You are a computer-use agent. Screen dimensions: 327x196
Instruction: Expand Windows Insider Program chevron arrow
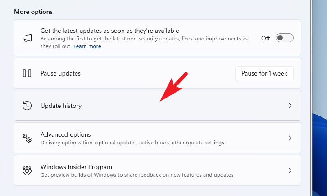[x=290, y=170]
